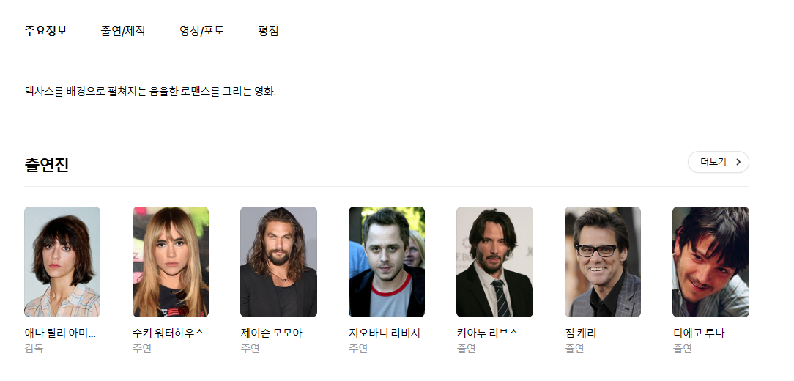Viewport: 794px width, 381px height.
Task: Click the 디에고 루나 name link
Action: (x=699, y=333)
